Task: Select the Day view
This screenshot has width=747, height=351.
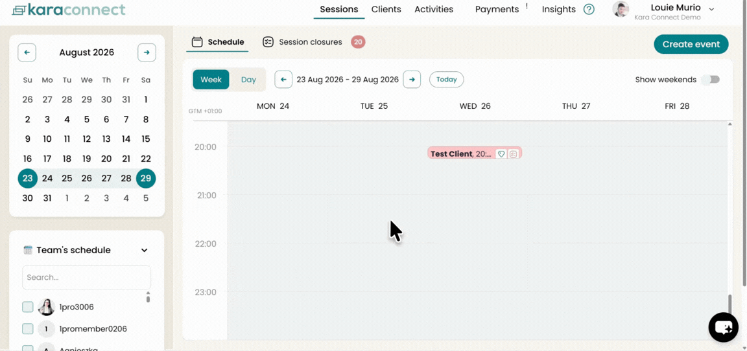Action: (x=248, y=80)
